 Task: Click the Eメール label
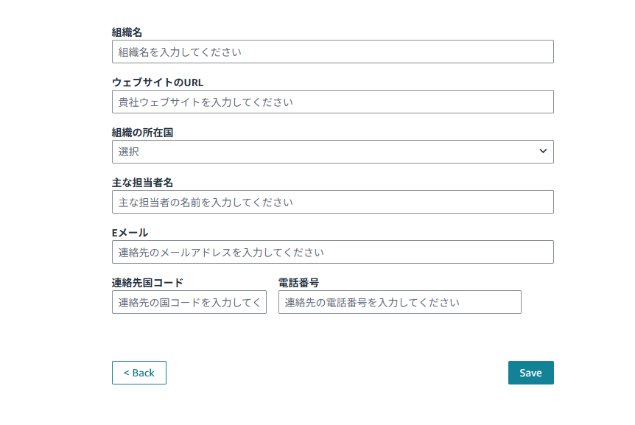point(130,233)
